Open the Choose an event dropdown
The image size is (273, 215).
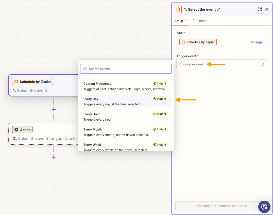tap(222, 64)
